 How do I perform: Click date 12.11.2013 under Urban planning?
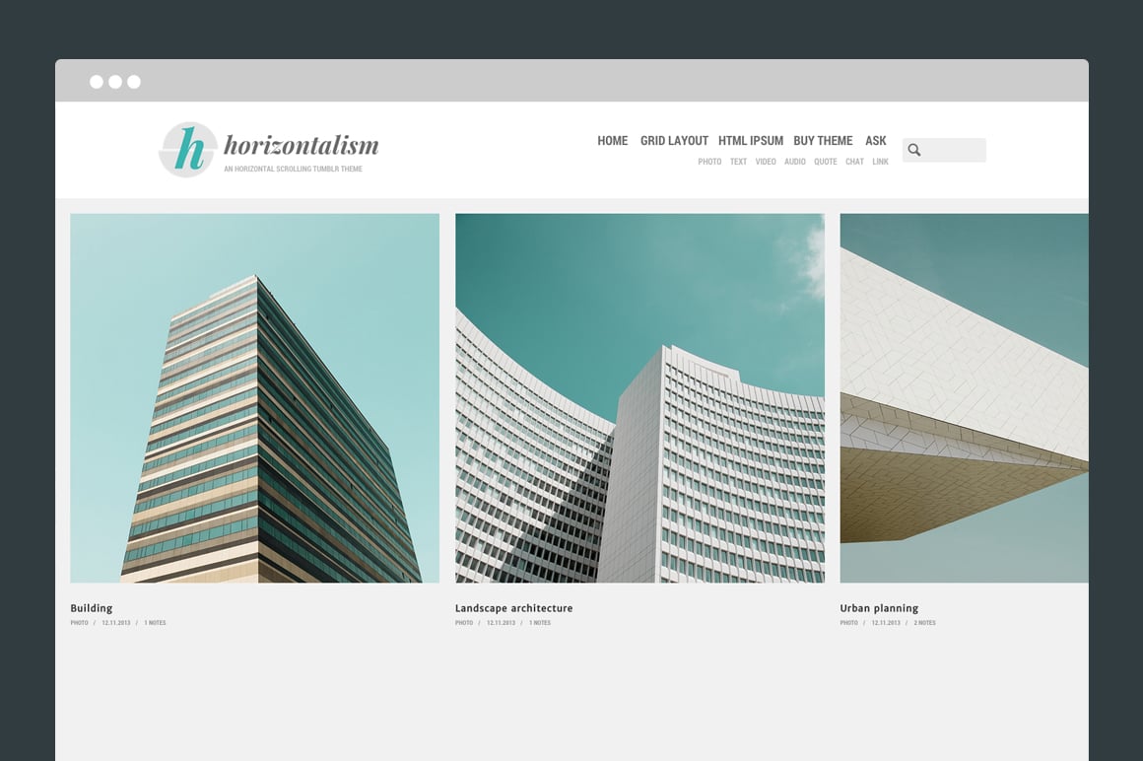886,623
